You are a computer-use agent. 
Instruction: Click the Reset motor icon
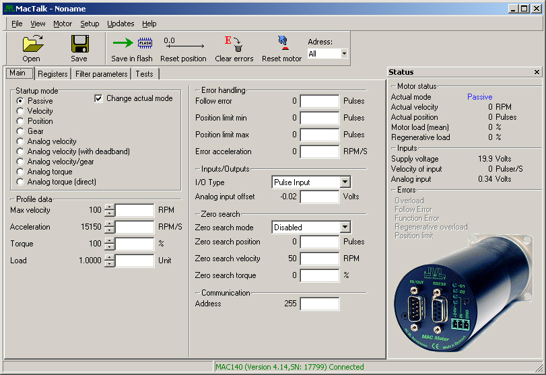(x=283, y=43)
